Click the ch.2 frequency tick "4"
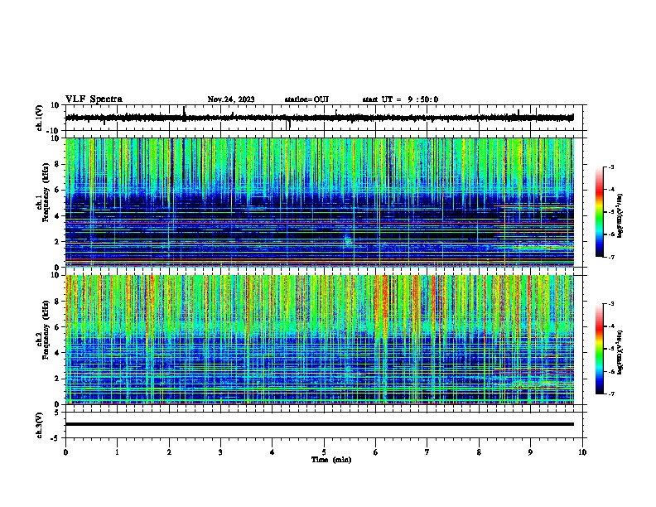Viewport: 656px width, 507px height. [57, 353]
